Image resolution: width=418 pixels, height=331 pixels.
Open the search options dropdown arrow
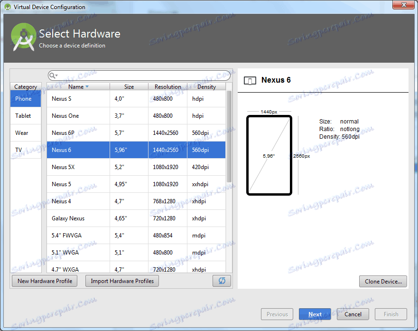pos(58,75)
